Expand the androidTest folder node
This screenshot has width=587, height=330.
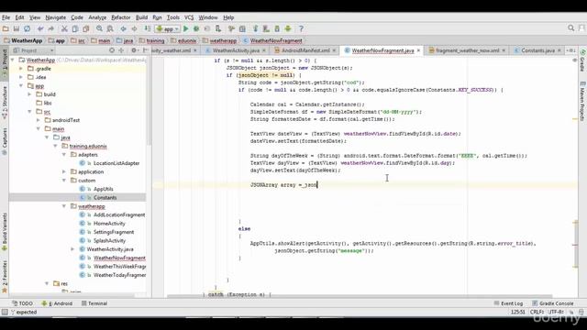[39, 120]
